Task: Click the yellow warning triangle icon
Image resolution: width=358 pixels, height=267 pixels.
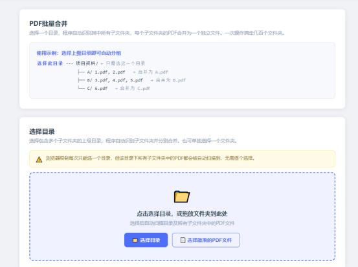Action: point(39,160)
